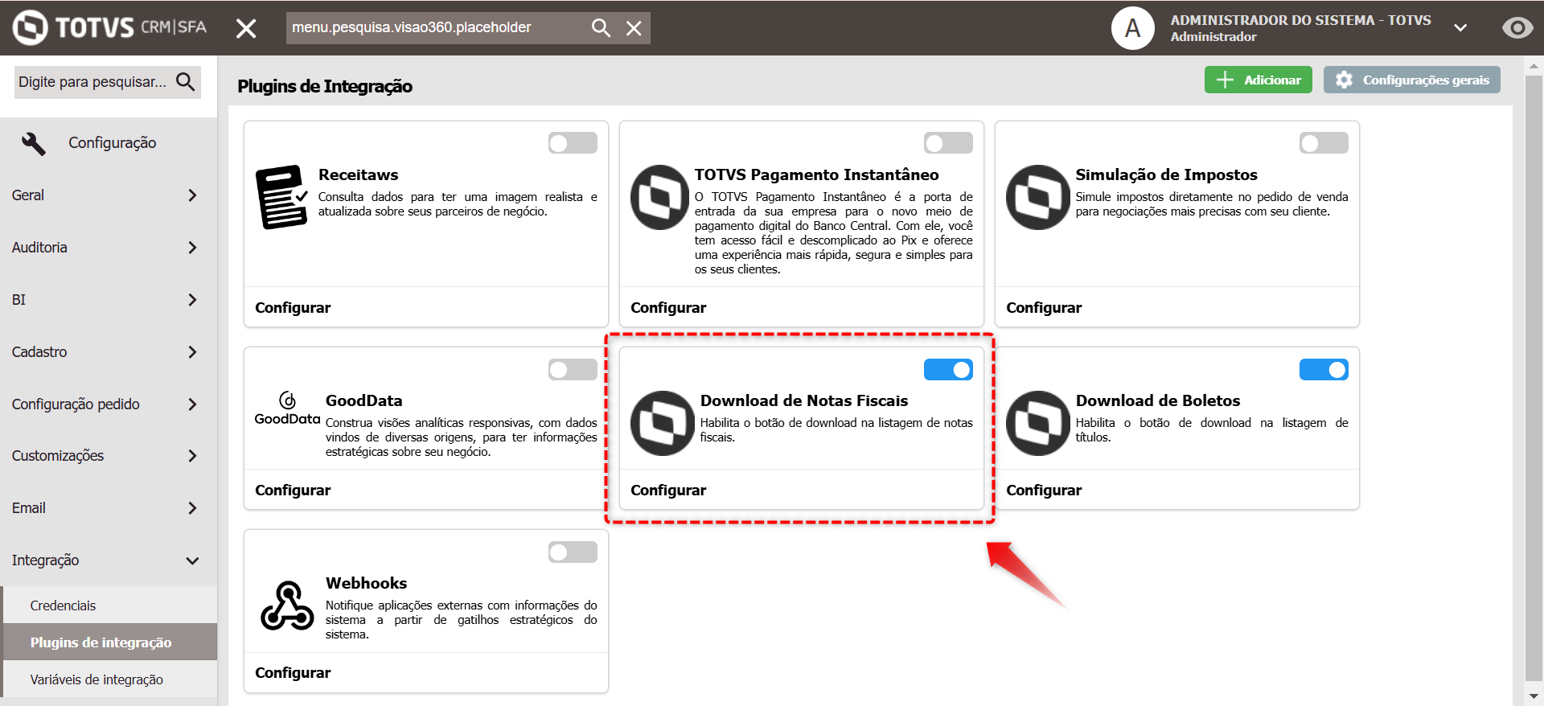Expand the Configuração pedido chevron
1544x706 pixels.
pos(192,404)
